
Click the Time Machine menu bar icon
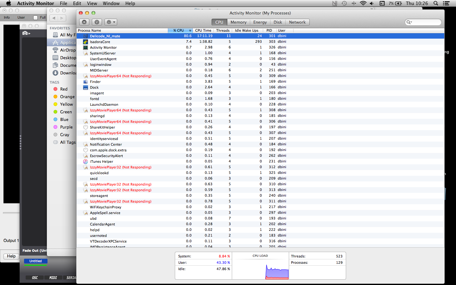(x=345, y=3)
